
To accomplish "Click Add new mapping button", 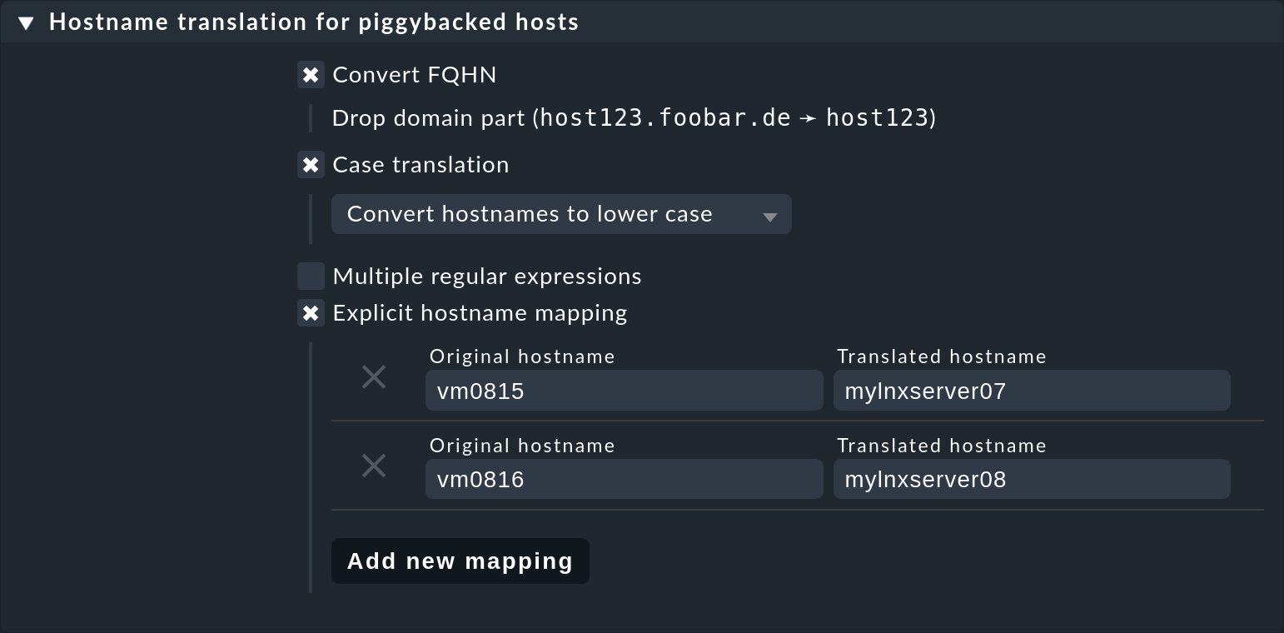I will (x=460, y=561).
